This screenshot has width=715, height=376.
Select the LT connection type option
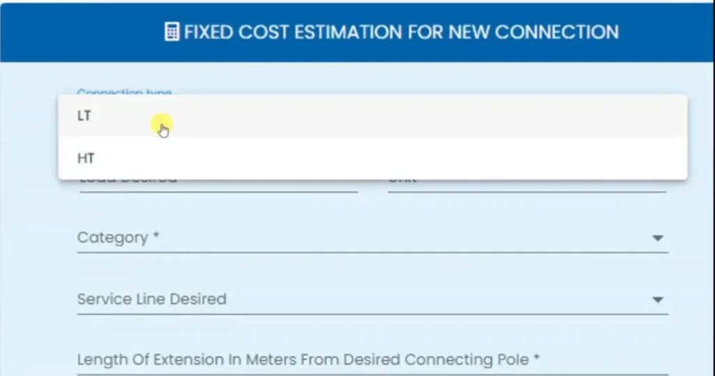[84, 116]
